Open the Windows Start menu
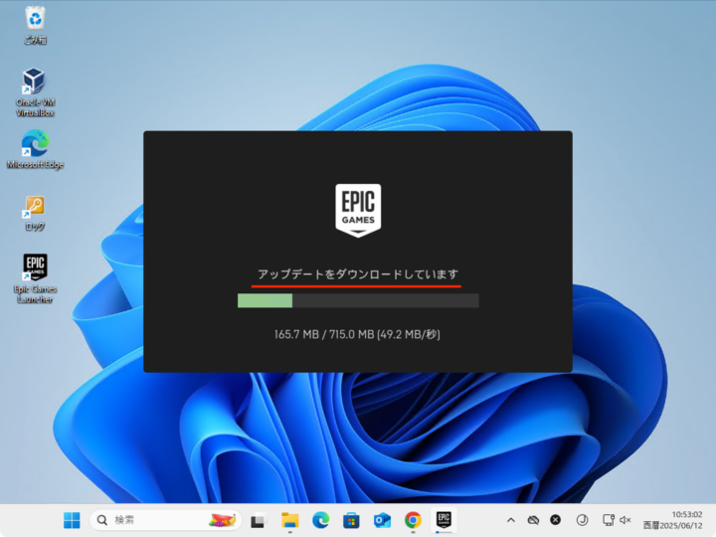This screenshot has height=537, width=716. coord(72,520)
